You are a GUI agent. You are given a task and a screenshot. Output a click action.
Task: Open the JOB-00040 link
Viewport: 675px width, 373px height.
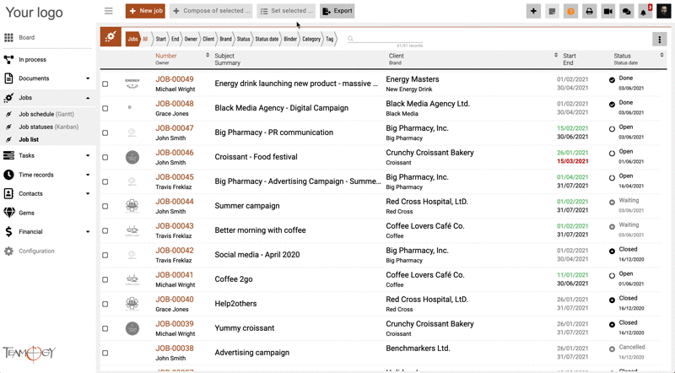pyautogui.click(x=175, y=300)
